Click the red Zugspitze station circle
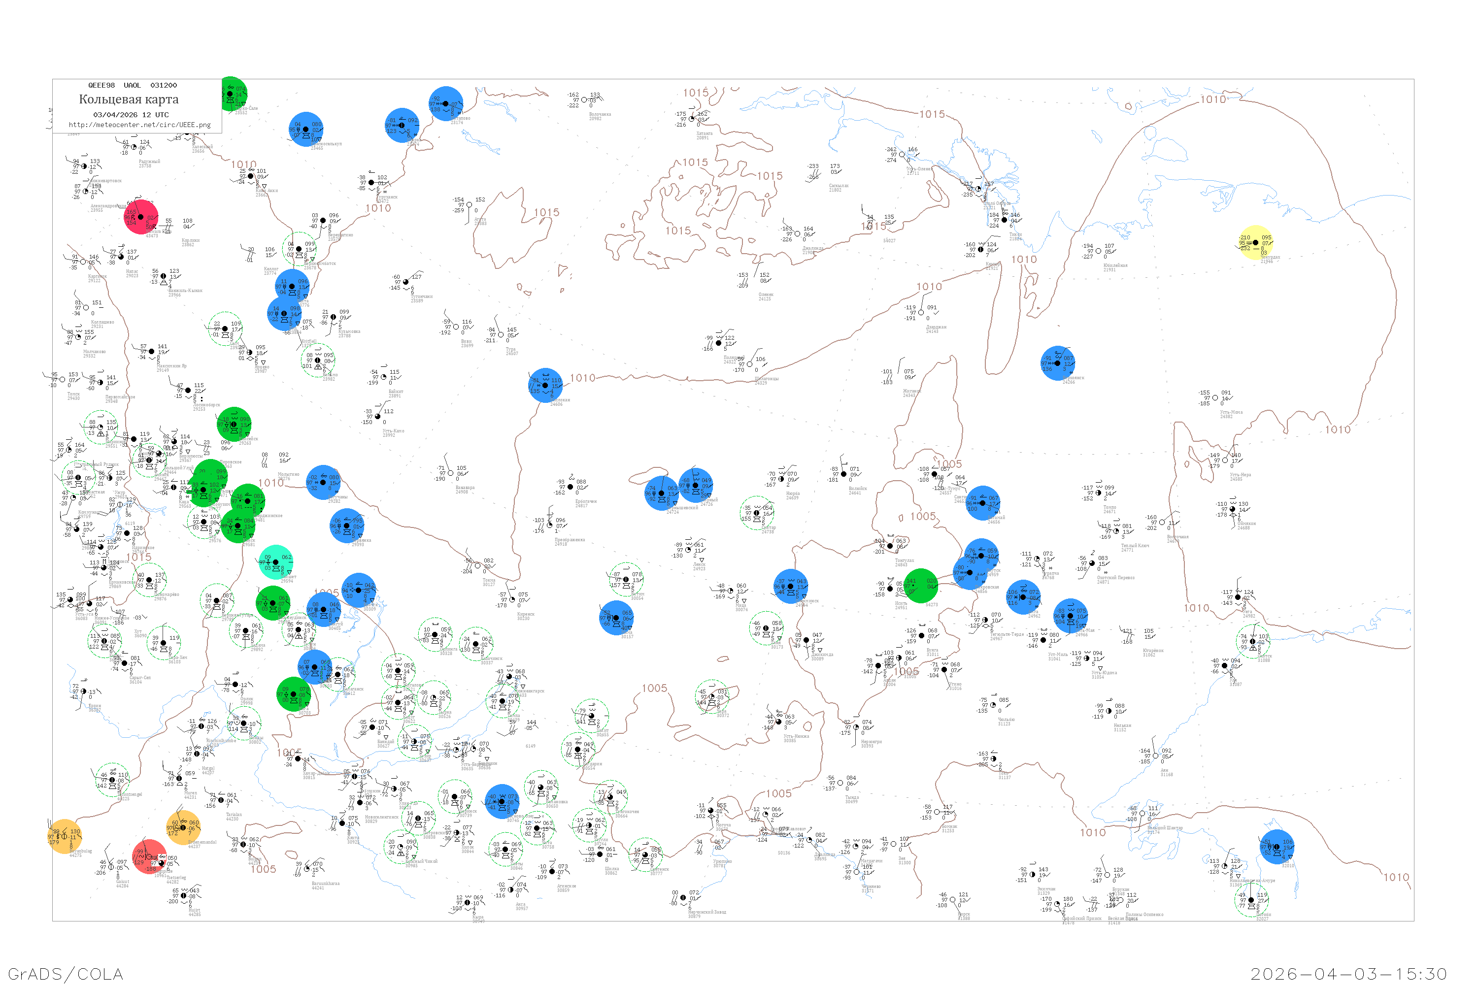 [150, 856]
